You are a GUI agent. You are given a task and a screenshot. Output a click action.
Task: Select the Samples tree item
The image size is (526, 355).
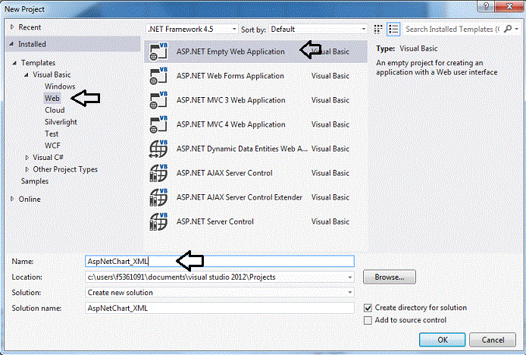click(x=35, y=181)
